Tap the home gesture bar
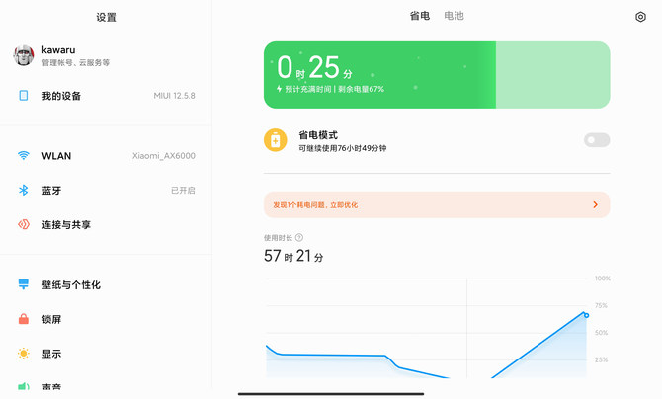 [331, 394]
